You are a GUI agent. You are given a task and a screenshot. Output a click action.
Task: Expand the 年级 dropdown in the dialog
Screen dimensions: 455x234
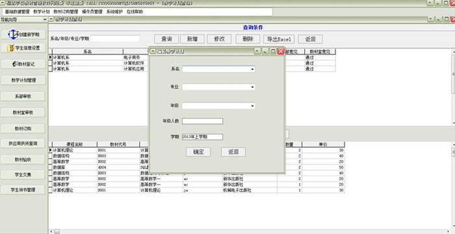[x=252, y=106]
